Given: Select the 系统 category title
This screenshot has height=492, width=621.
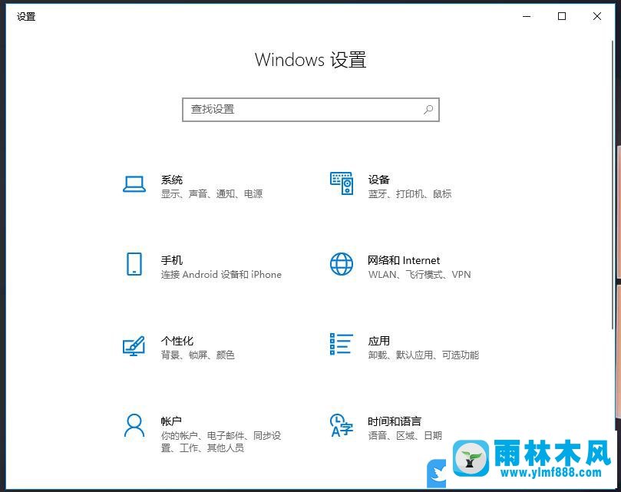Looking at the screenshot, I should tap(171, 180).
